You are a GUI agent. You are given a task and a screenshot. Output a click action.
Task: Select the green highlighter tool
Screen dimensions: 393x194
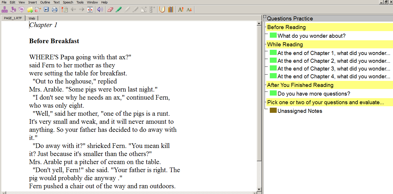(119, 9)
